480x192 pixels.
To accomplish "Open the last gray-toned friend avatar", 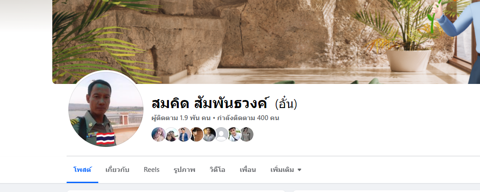I will [x=246, y=134].
